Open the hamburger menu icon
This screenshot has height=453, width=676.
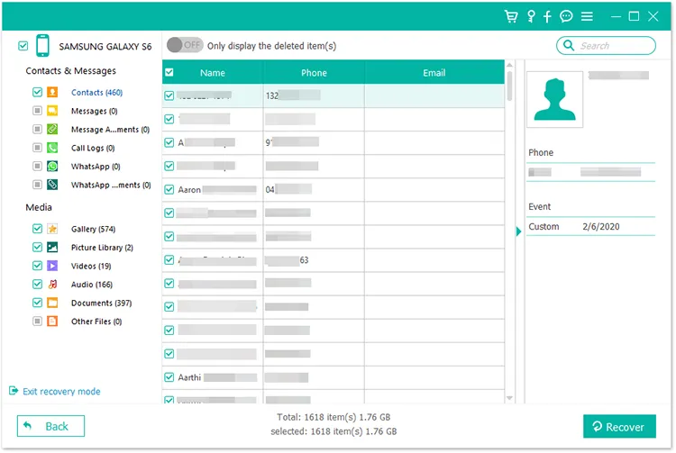(x=587, y=16)
